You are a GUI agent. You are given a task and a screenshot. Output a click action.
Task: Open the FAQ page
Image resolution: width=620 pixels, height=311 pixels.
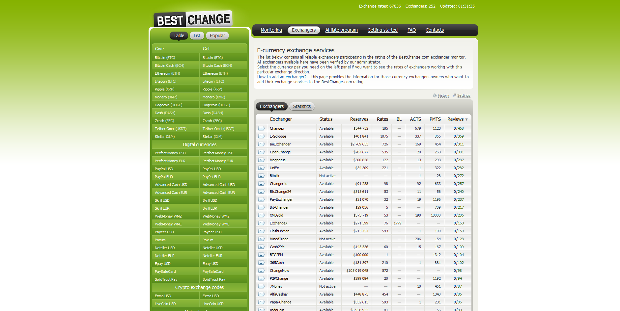(411, 30)
